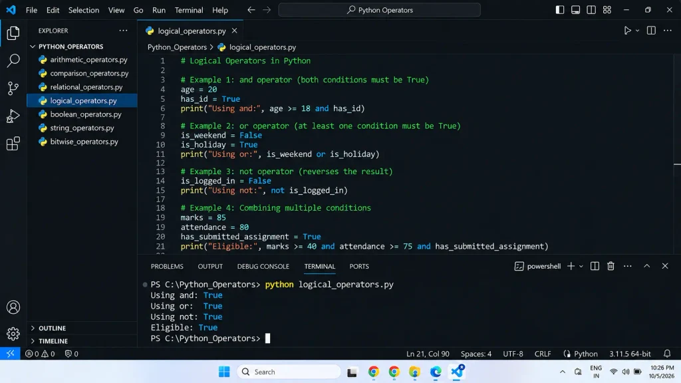Select the Python language mode in status bar

click(x=585, y=354)
